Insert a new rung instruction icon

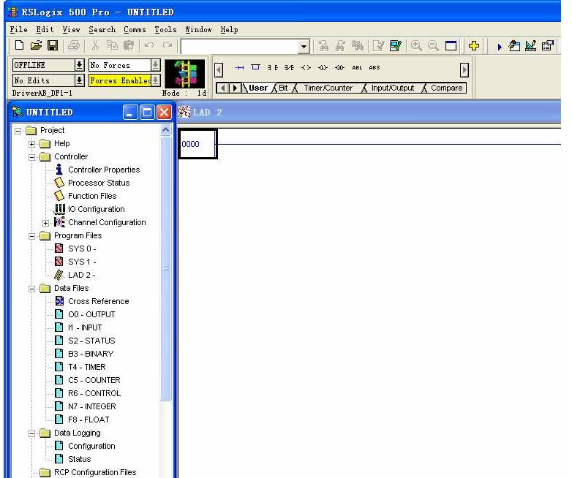click(x=239, y=67)
